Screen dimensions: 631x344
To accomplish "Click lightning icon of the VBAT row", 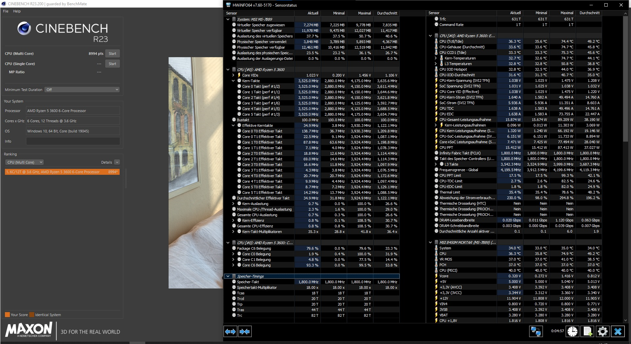I will point(436,315).
